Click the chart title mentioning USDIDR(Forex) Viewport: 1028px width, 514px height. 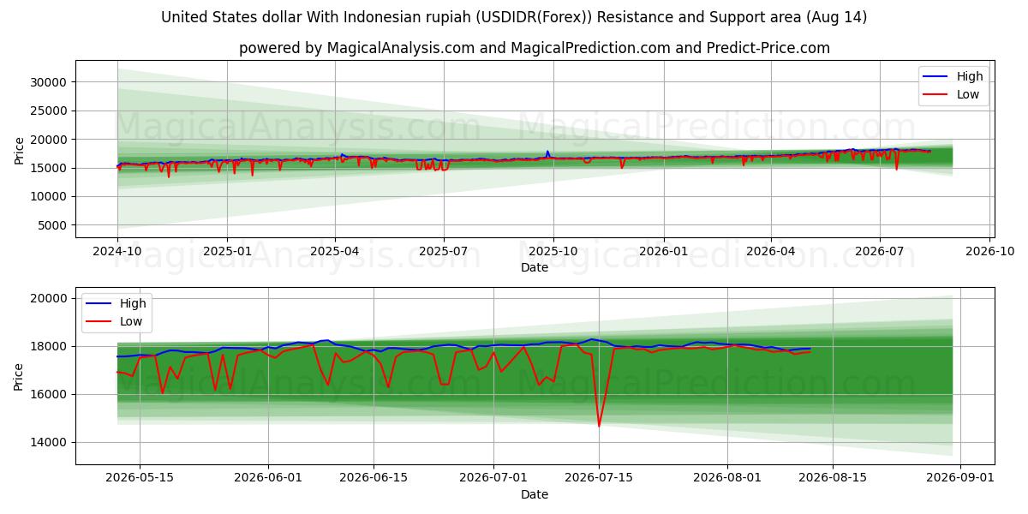[x=514, y=17]
